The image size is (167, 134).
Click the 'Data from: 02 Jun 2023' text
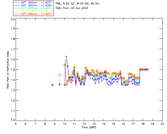pos(72,8)
